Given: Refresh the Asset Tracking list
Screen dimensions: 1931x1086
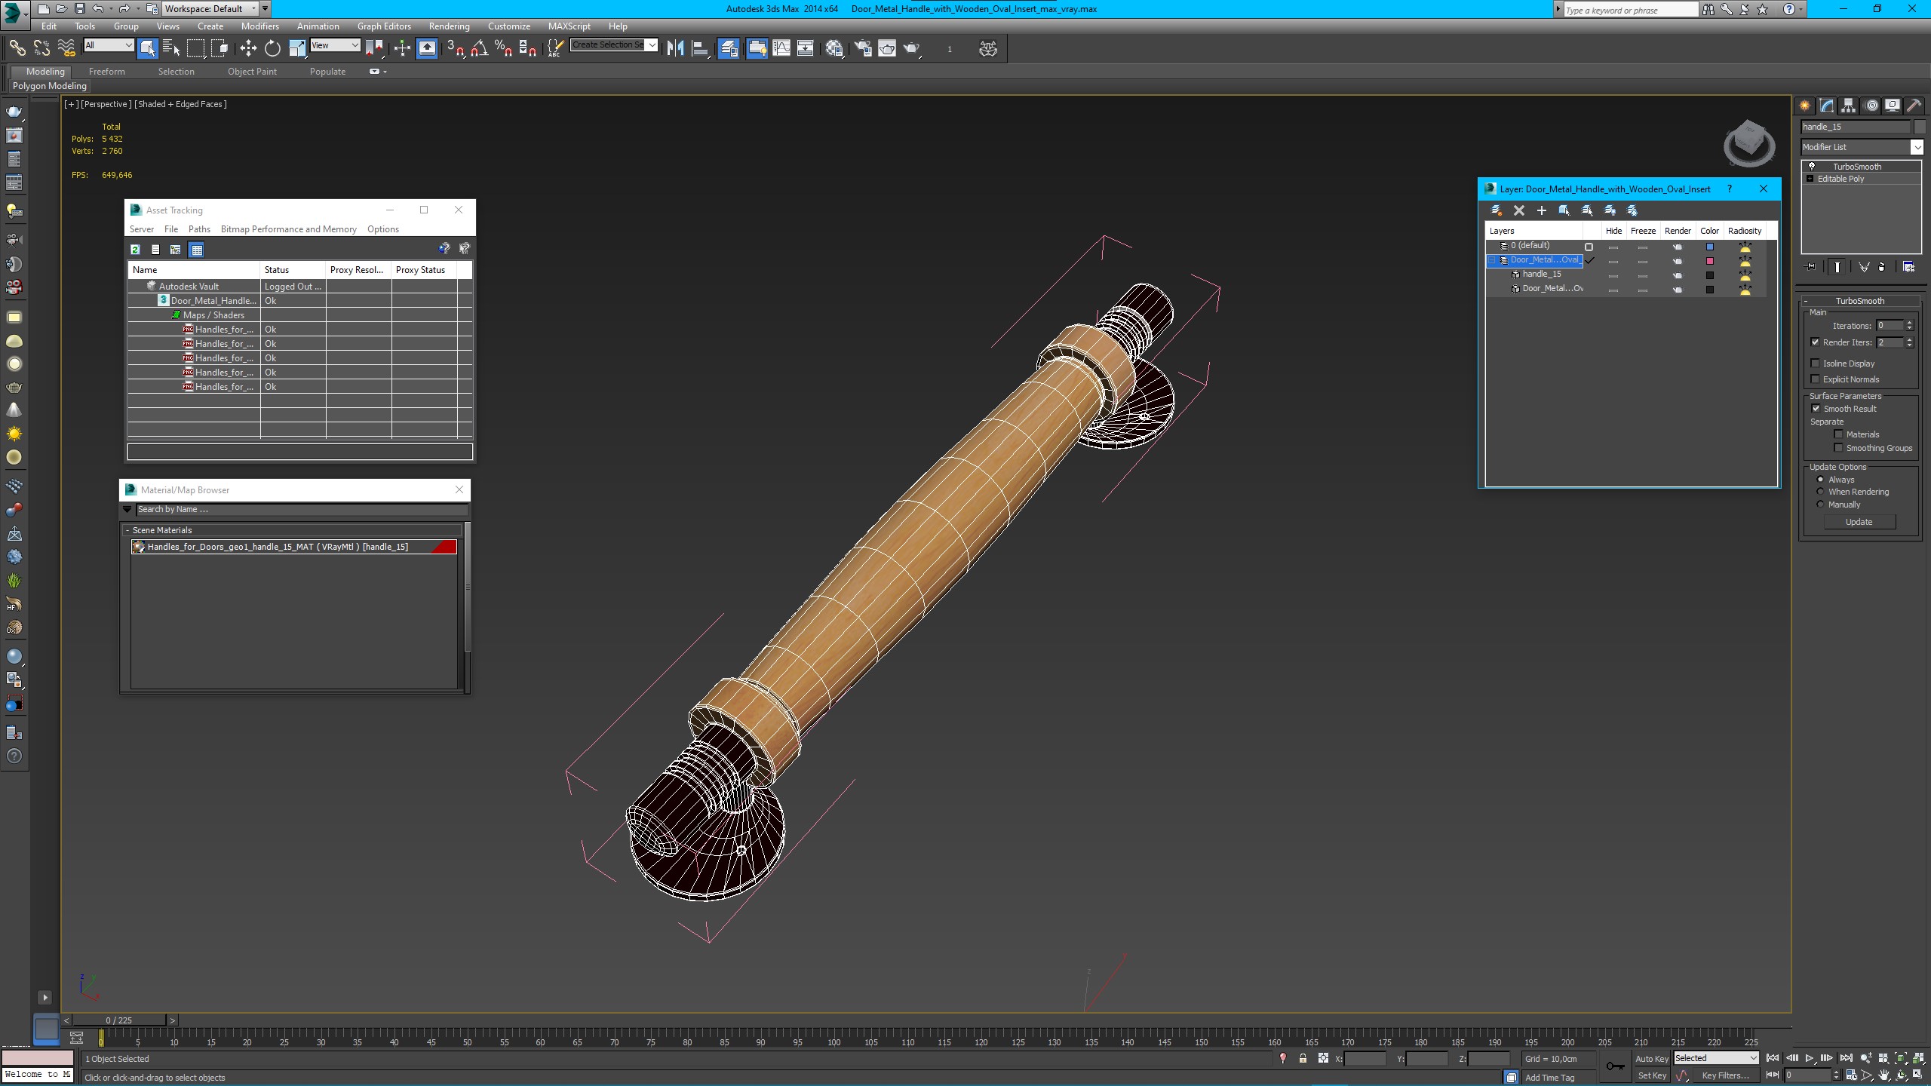Looking at the screenshot, I should click(x=135, y=250).
